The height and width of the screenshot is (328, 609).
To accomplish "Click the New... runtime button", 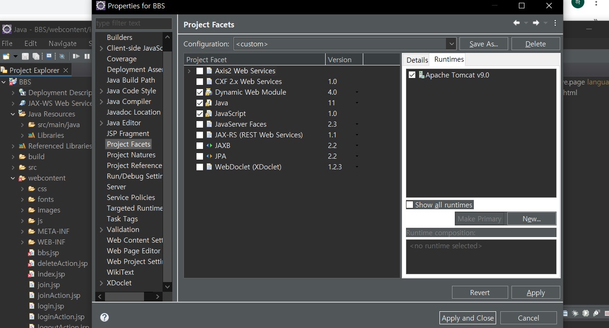I will [531, 219].
